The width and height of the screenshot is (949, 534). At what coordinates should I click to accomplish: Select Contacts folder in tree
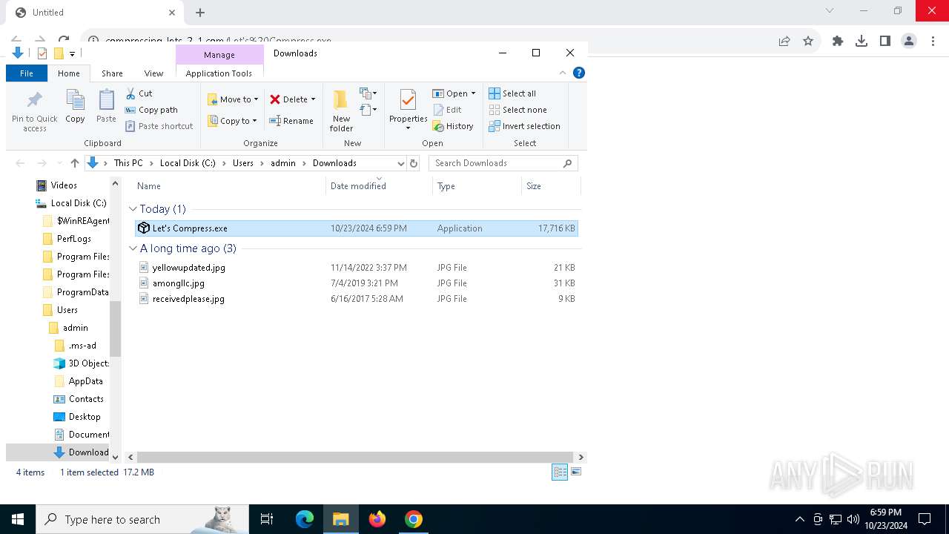coord(86,399)
